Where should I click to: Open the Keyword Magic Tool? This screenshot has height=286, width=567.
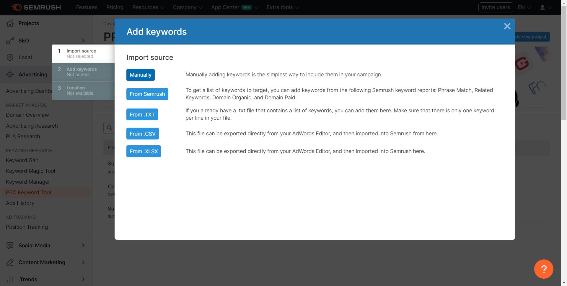click(x=30, y=171)
